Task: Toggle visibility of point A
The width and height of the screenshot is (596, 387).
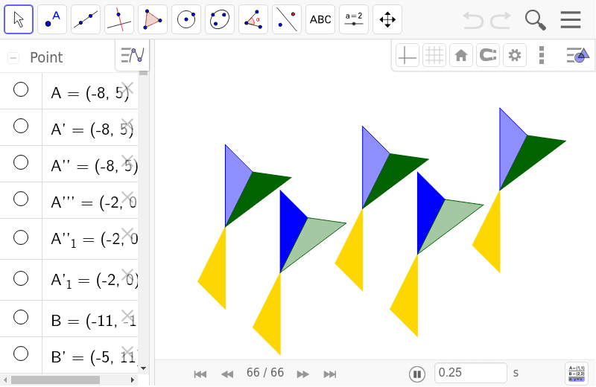Action: 21,89
